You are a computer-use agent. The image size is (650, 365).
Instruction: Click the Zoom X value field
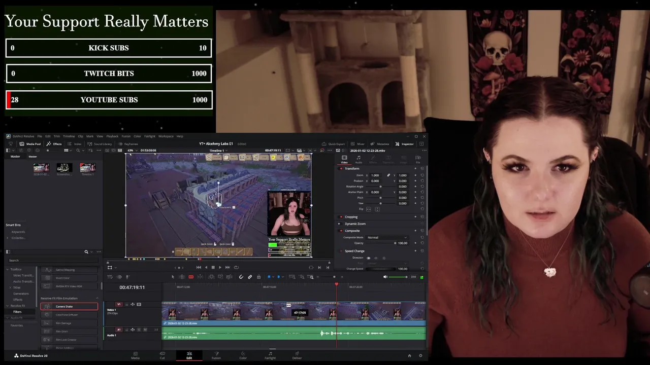pos(375,175)
